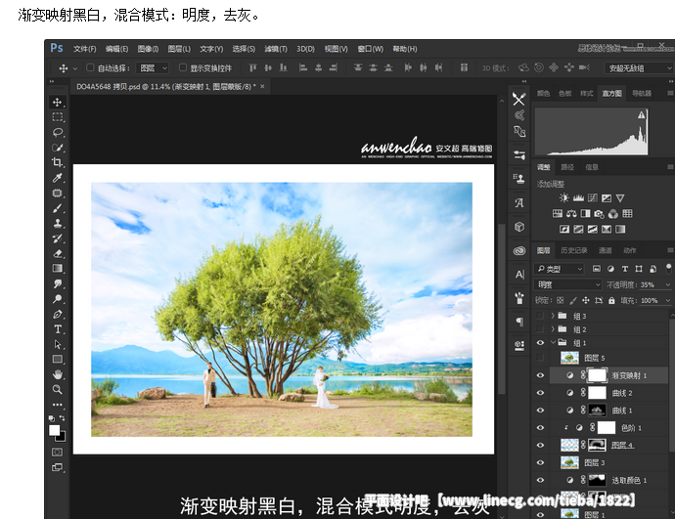Show the hidden 组 2 group
This screenshot has width=675, height=519.
click(x=540, y=329)
